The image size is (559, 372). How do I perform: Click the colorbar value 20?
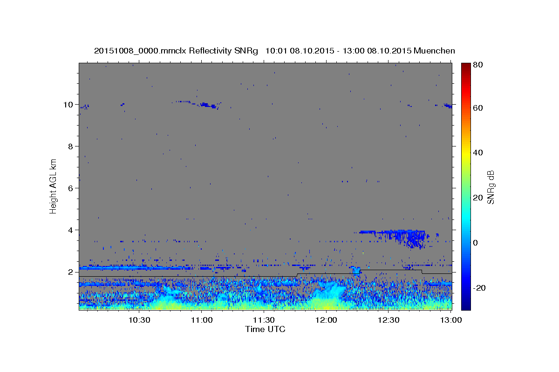[x=477, y=198]
